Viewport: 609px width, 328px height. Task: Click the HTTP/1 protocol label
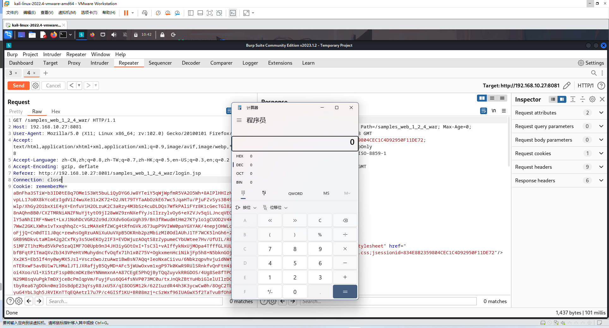pos(585,85)
